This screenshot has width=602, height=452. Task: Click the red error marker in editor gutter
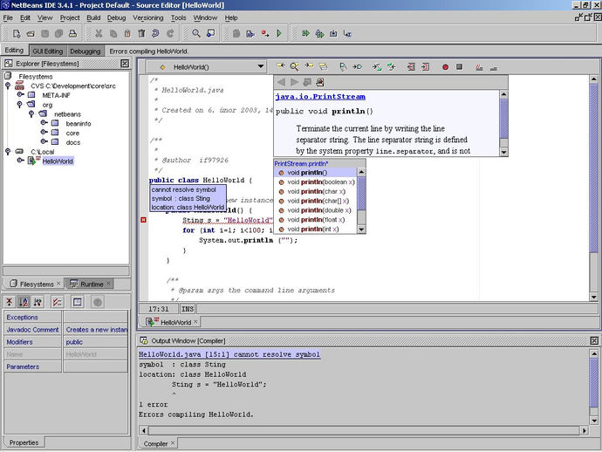coord(143,220)
